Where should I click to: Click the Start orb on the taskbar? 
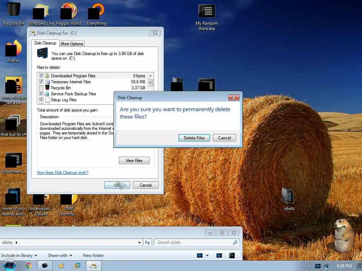click(x=9, y=265)
